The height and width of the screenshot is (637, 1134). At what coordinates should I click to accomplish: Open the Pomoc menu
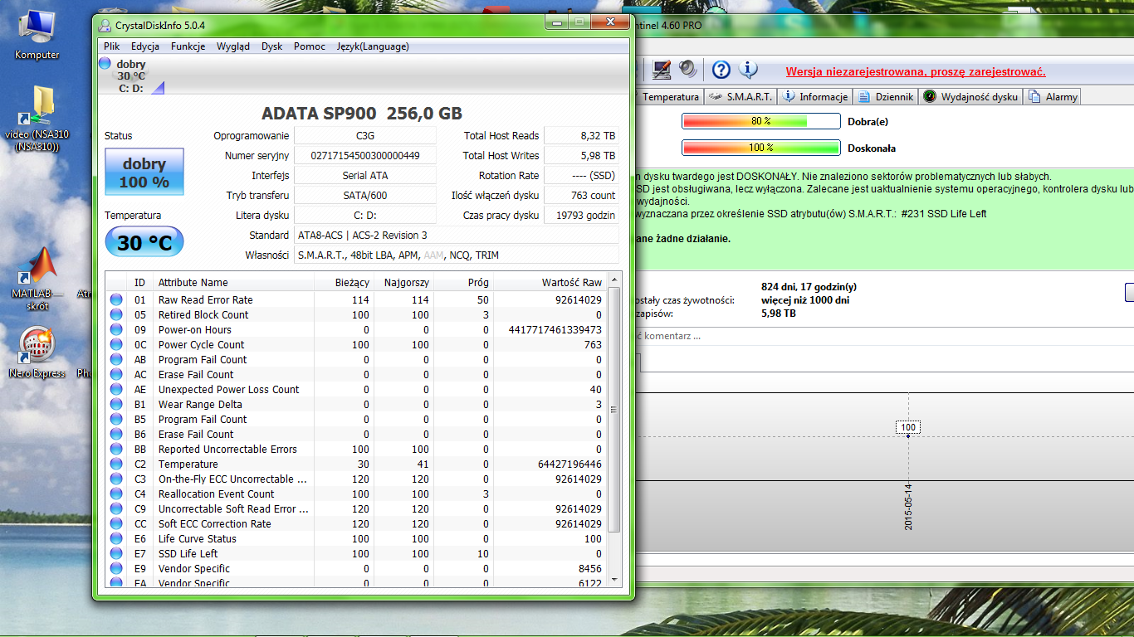point(310,46)
